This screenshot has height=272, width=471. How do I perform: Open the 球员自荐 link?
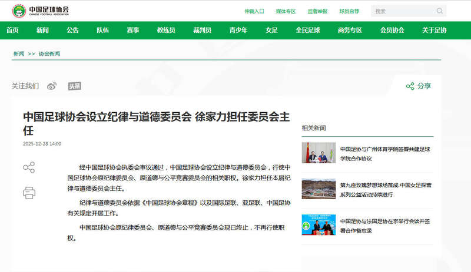pyautogui.click(x=349, y=11)
